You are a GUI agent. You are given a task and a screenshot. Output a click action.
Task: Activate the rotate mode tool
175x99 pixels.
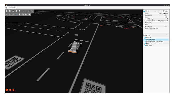(13, 14)
